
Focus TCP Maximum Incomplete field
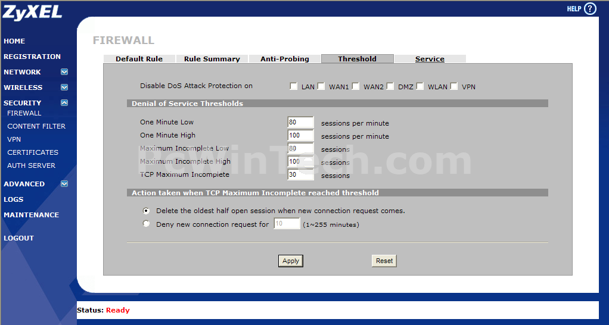point(300,174)
